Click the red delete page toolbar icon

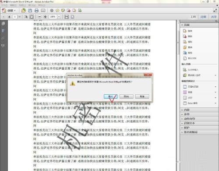pos(69,11)
